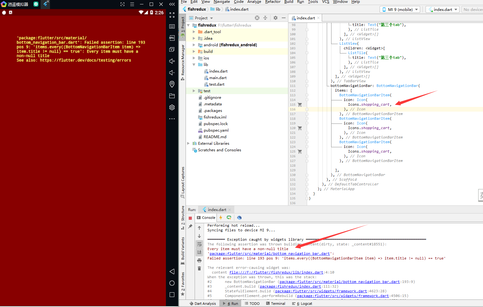Open fishredux/index.dart link in stack frame #3
Viewport: 483px width, 307px height.
coord(291,286)
